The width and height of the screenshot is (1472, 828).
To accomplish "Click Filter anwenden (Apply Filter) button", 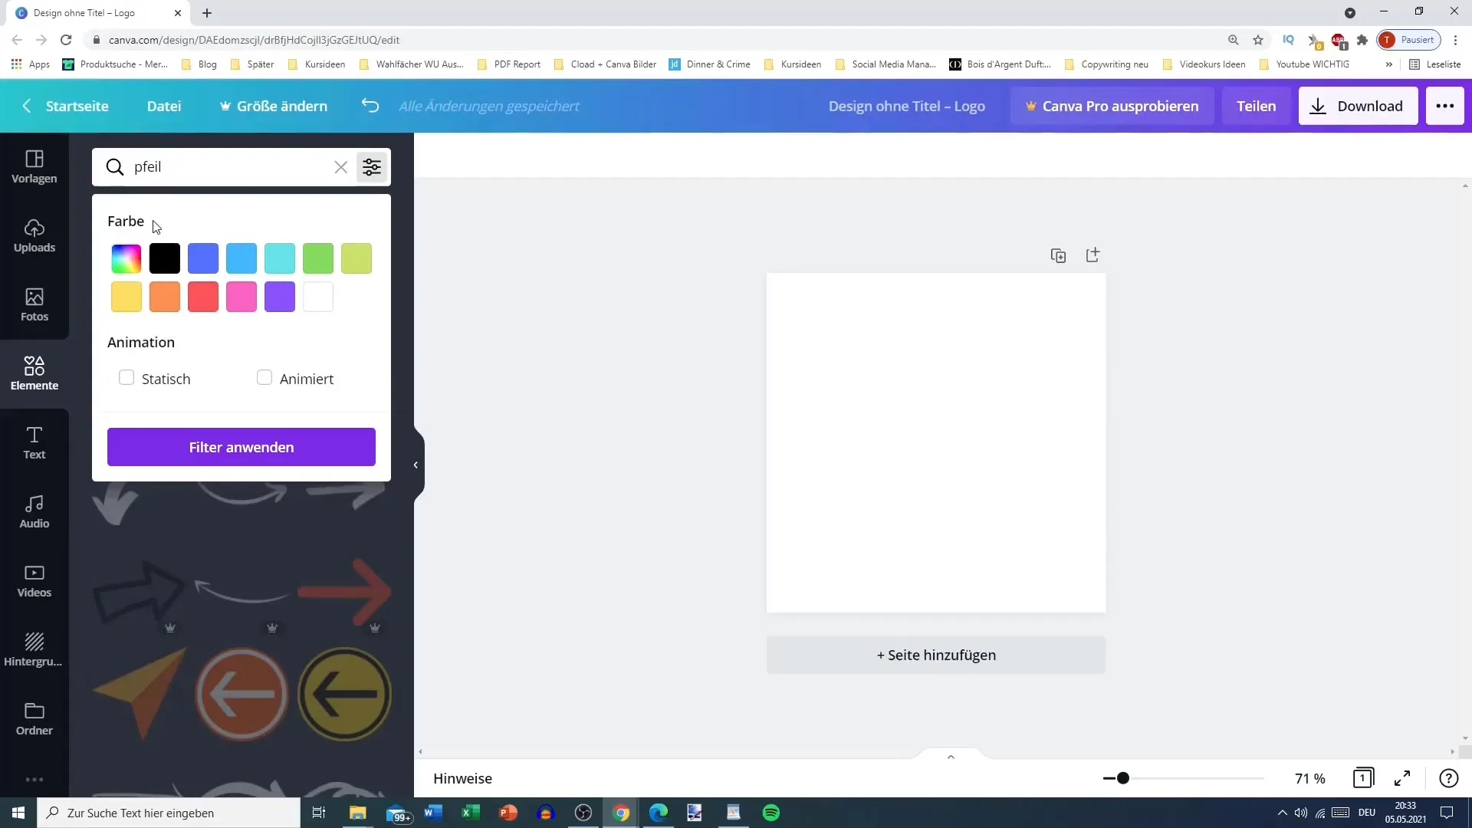I will 242,449.
